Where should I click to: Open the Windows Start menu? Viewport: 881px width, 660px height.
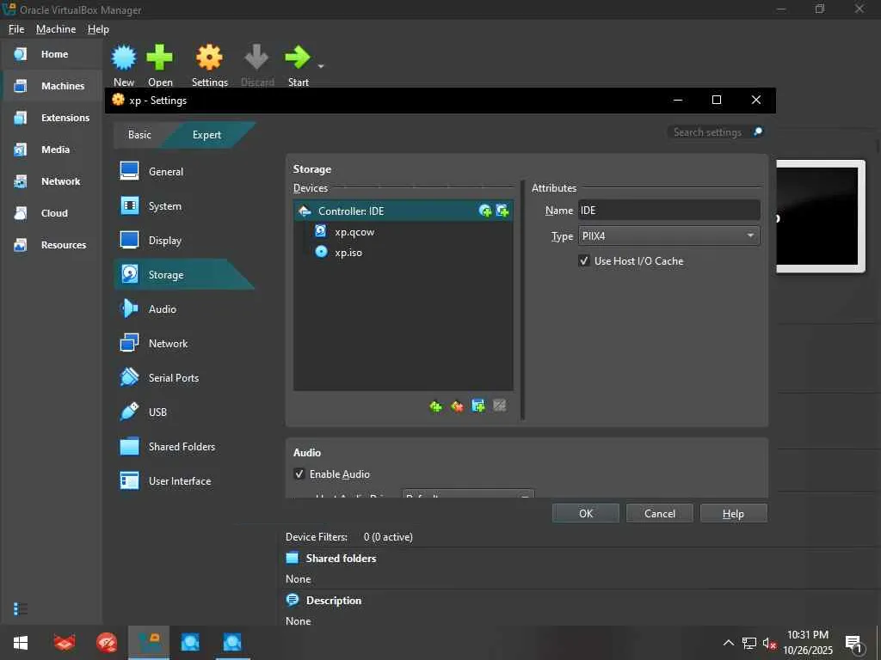(x=21, y=643)
